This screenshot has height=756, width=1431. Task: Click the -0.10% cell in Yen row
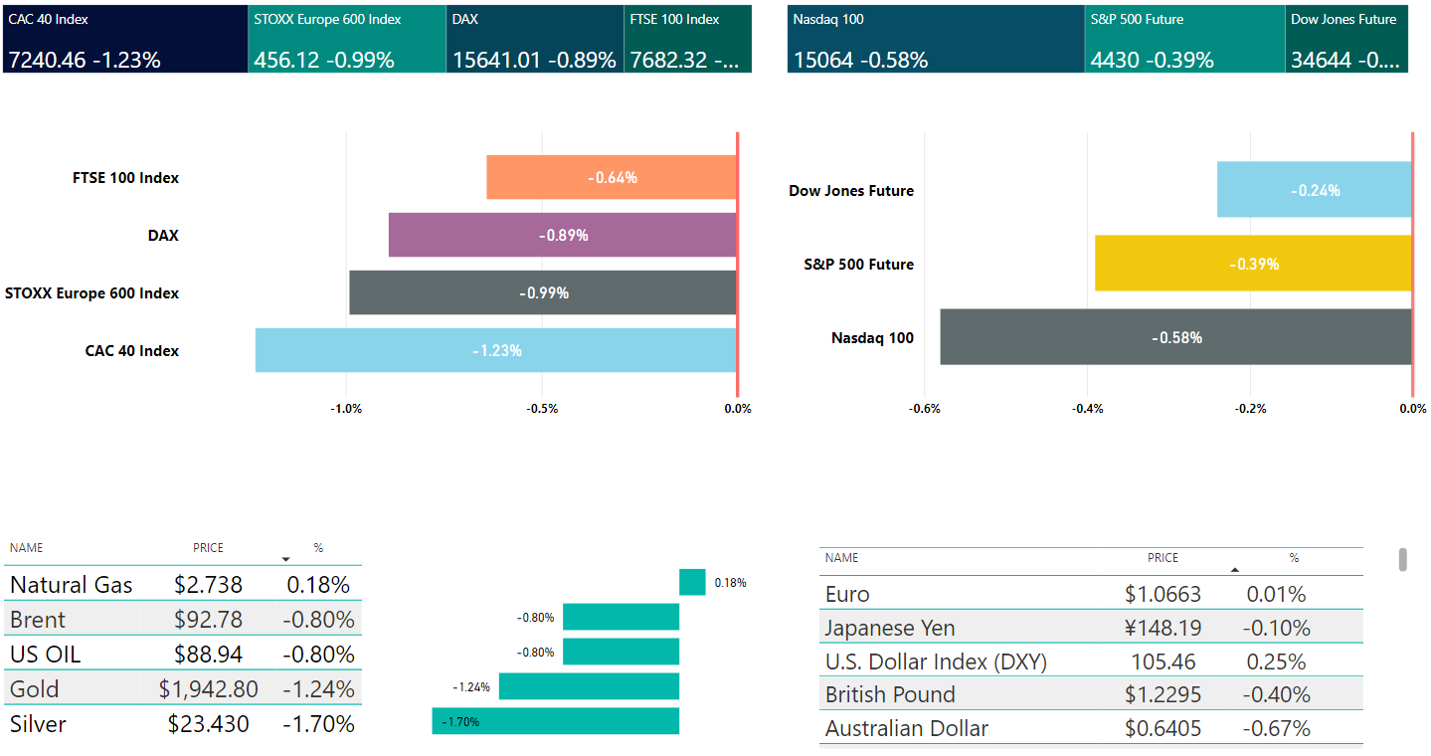pos(1276,628)
